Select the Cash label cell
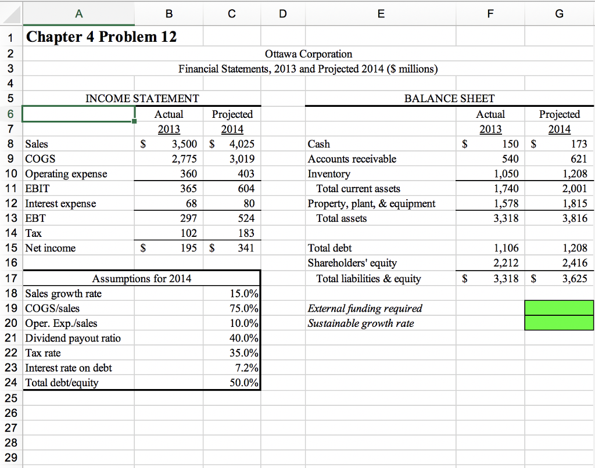 click(381, 144)
